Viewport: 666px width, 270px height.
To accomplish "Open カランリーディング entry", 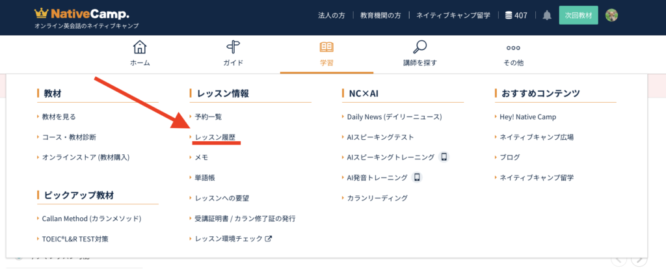I will [377, 198].
